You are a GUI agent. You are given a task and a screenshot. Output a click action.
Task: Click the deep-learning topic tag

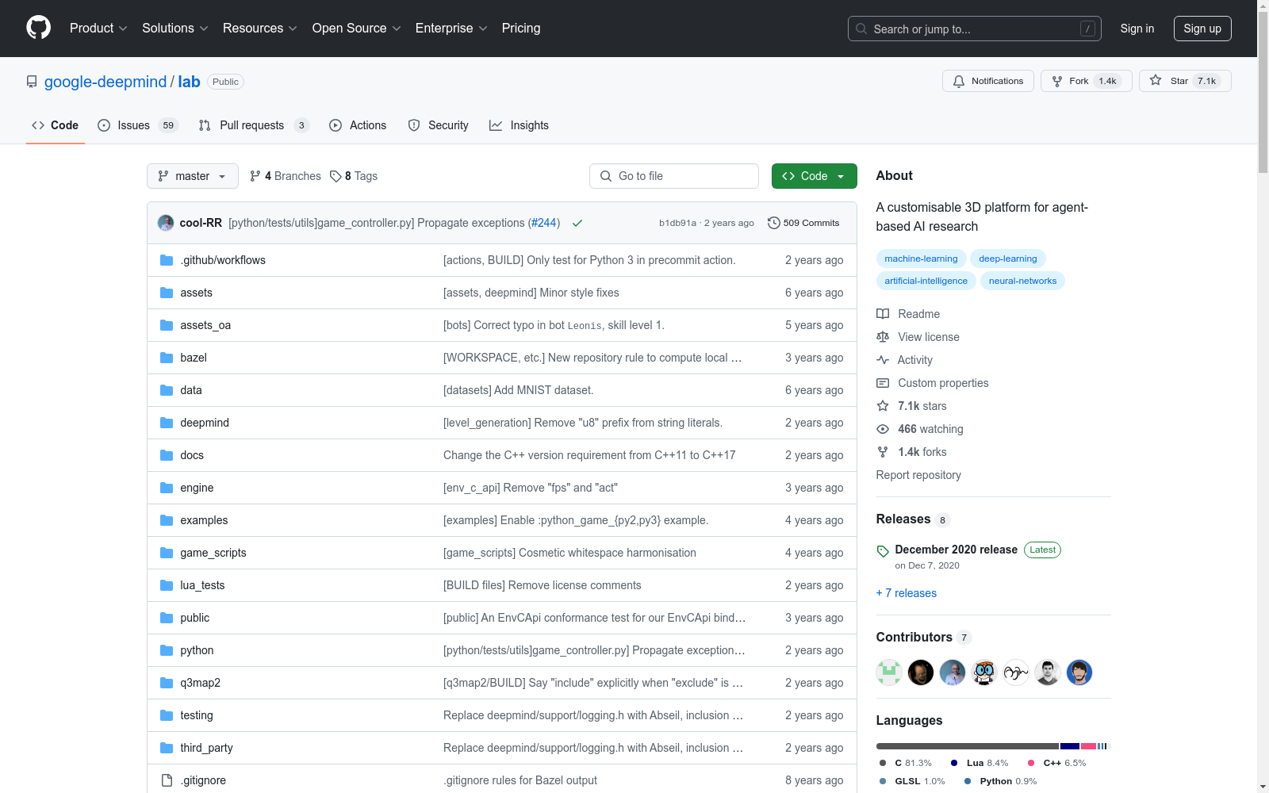(x=1008, y=259)
